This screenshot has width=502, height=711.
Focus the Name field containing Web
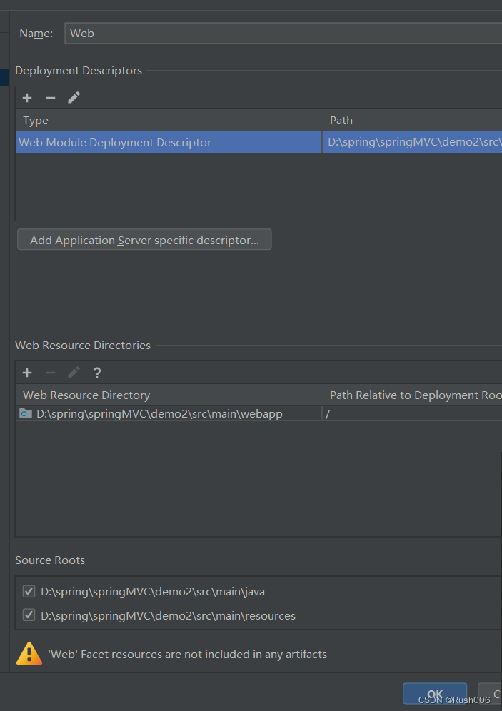coord(283,33)
